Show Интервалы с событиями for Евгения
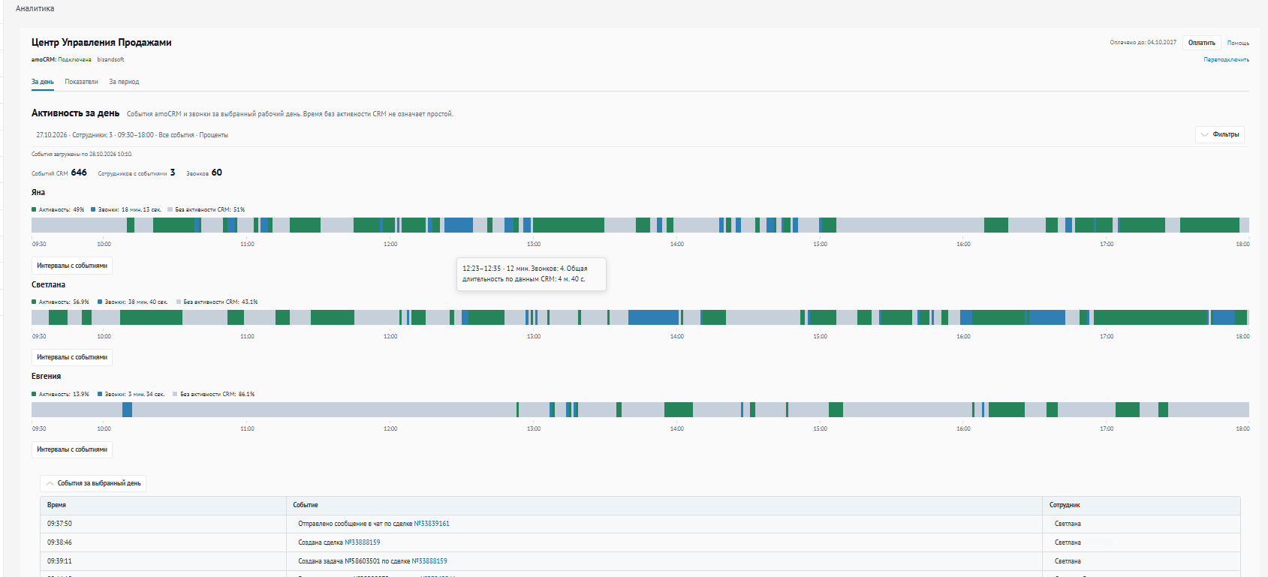 (x=72, y=449)
